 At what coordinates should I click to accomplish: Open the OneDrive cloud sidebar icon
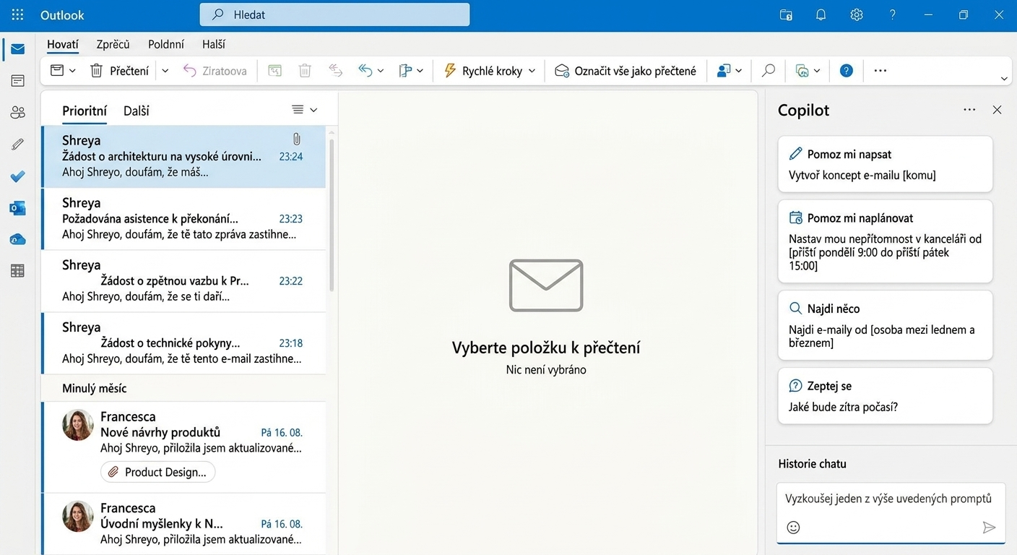(17, 239)
